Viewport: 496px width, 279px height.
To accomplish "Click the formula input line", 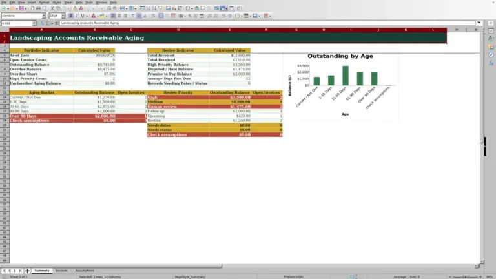I will [267, 23].
